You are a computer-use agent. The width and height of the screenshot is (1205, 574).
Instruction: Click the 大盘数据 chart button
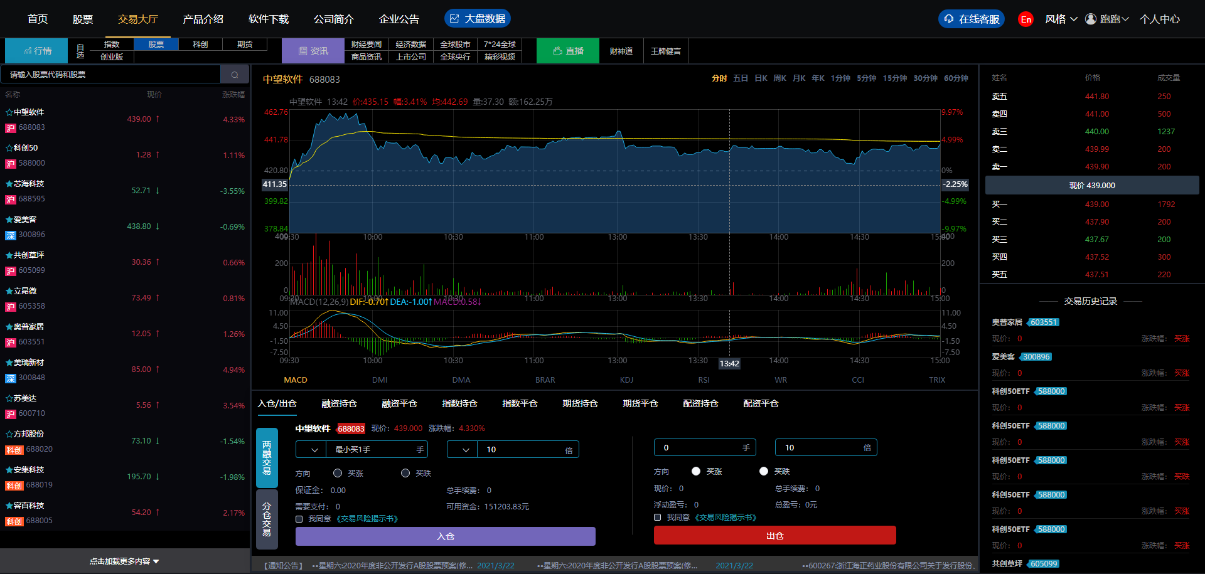477,19
